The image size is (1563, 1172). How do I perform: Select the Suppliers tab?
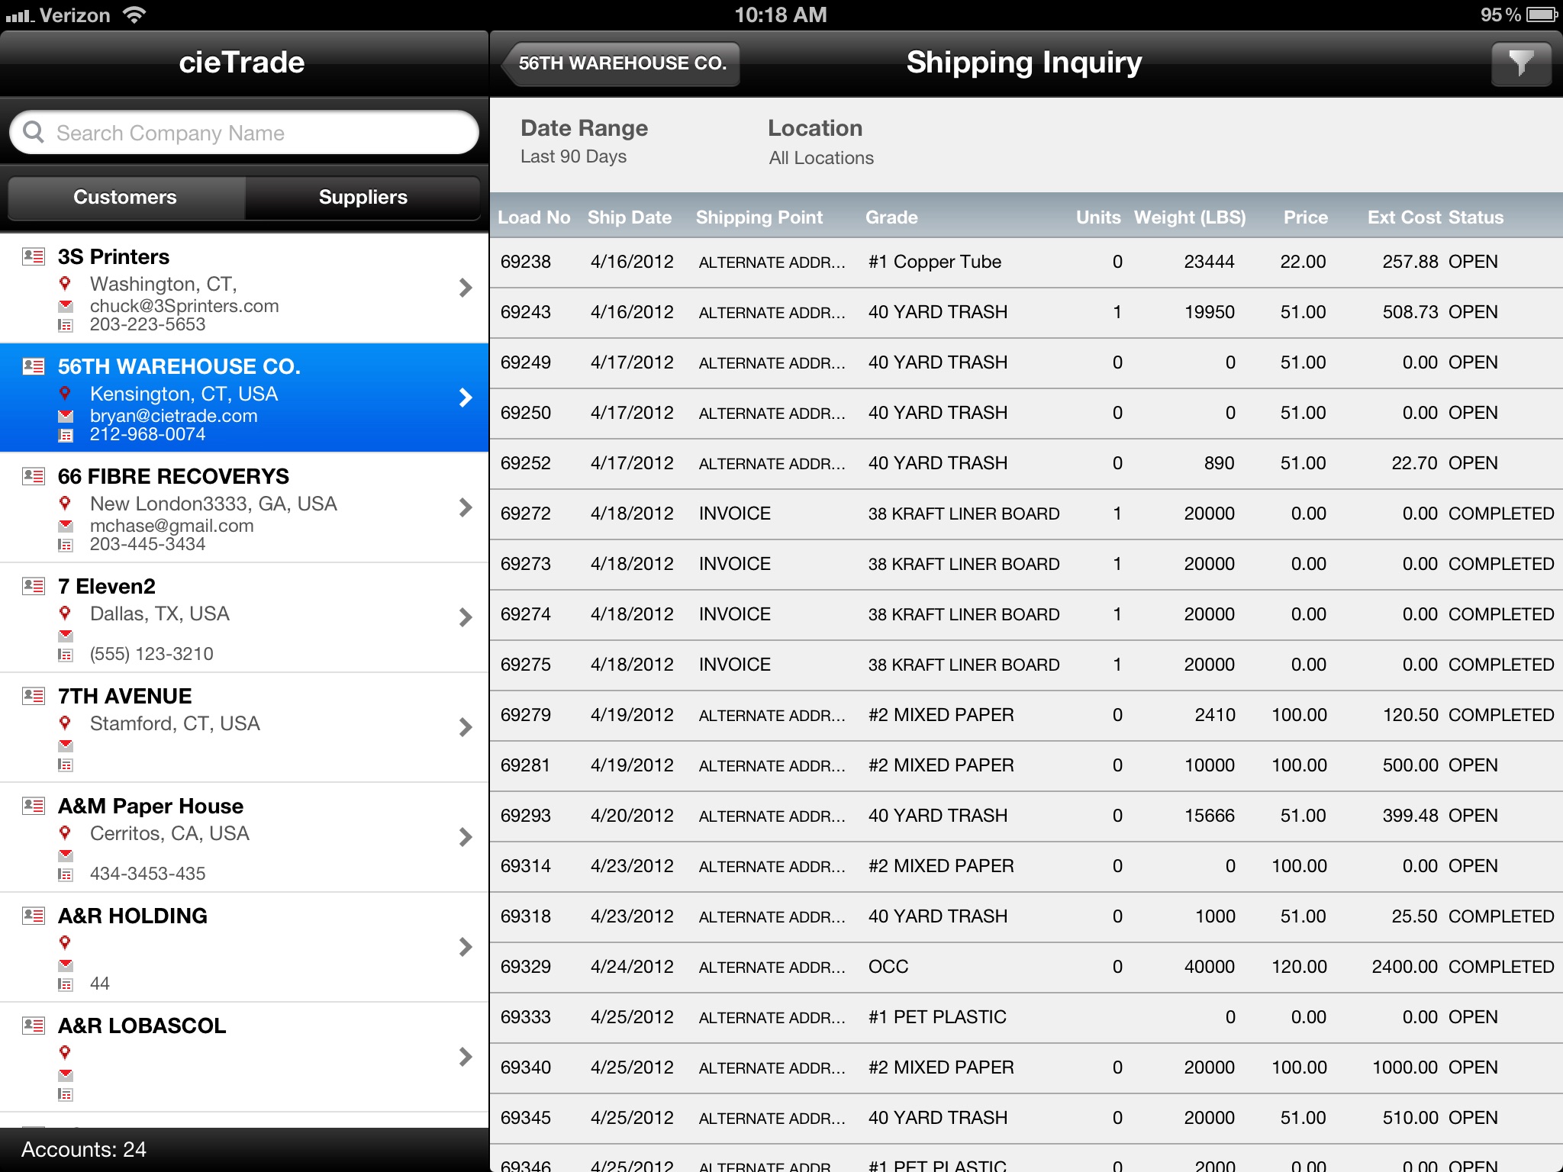click(362, 197)
